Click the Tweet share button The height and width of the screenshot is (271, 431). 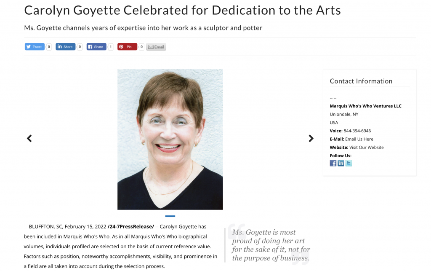coord(35,47)
